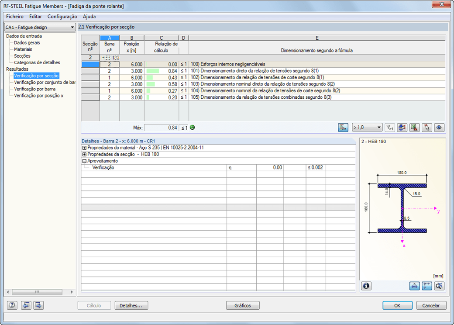Open the Editar menu
Screen dimensions: 454x325
point(35,17)
